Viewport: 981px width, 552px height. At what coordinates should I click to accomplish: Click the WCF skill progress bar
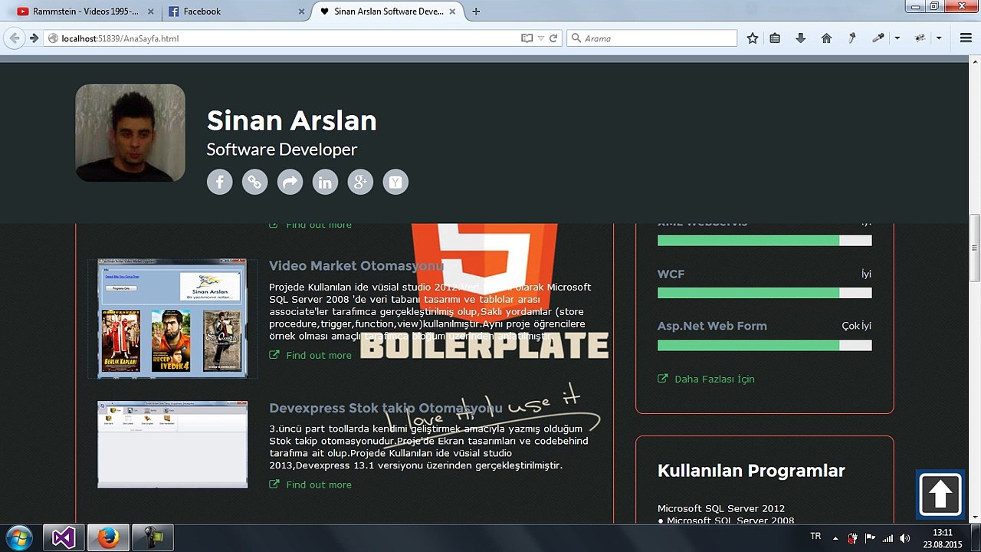tap(764, 293)
